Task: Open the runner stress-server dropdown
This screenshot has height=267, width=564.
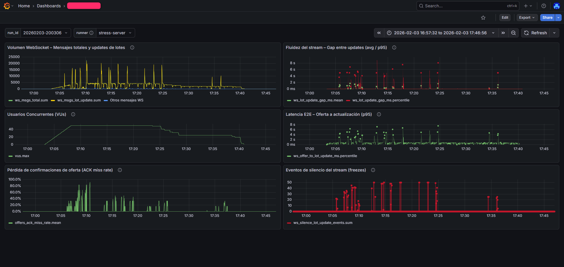Action: 115,33
